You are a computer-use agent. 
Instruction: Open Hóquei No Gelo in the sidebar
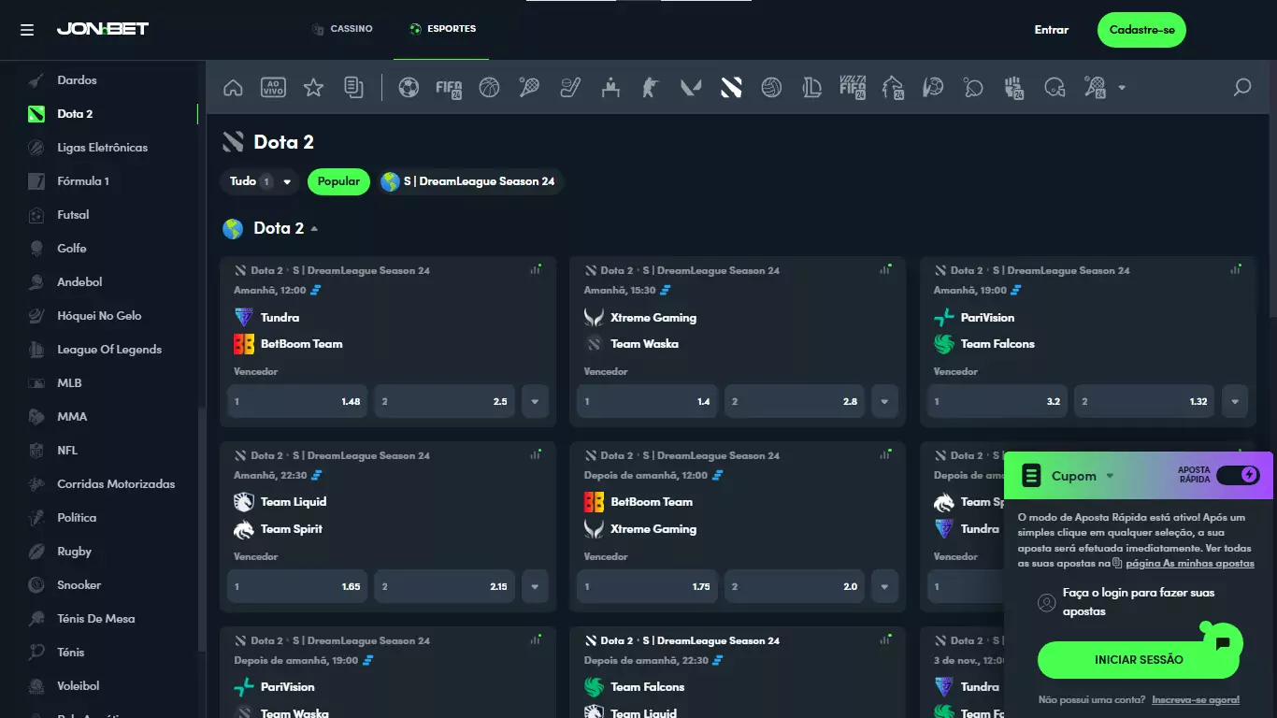[99, 316]
